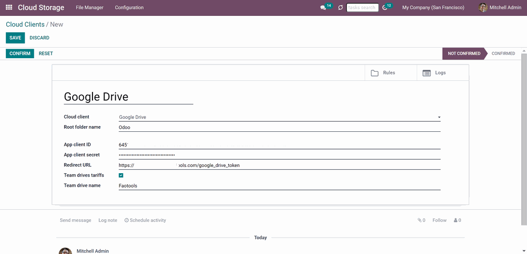Click the App client ID field
The height and width of the screenshot is (254, 527).
pyautogui.click(x=279, y=145)
